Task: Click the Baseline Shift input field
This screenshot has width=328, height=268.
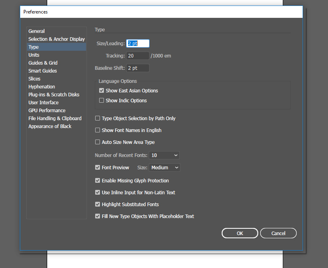Action: click(x=138, y=68)
